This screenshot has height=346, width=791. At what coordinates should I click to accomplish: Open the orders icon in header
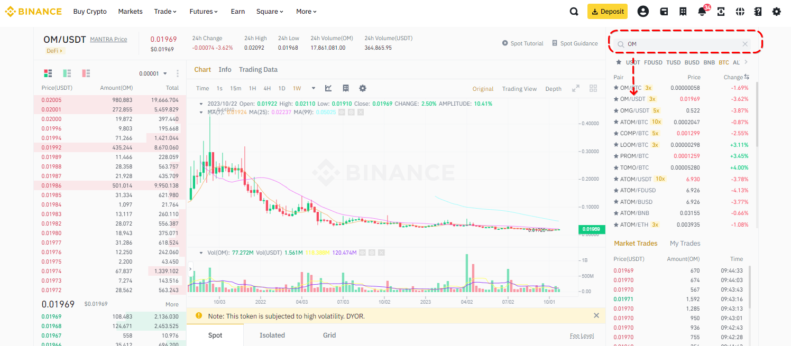click(683, 12)
